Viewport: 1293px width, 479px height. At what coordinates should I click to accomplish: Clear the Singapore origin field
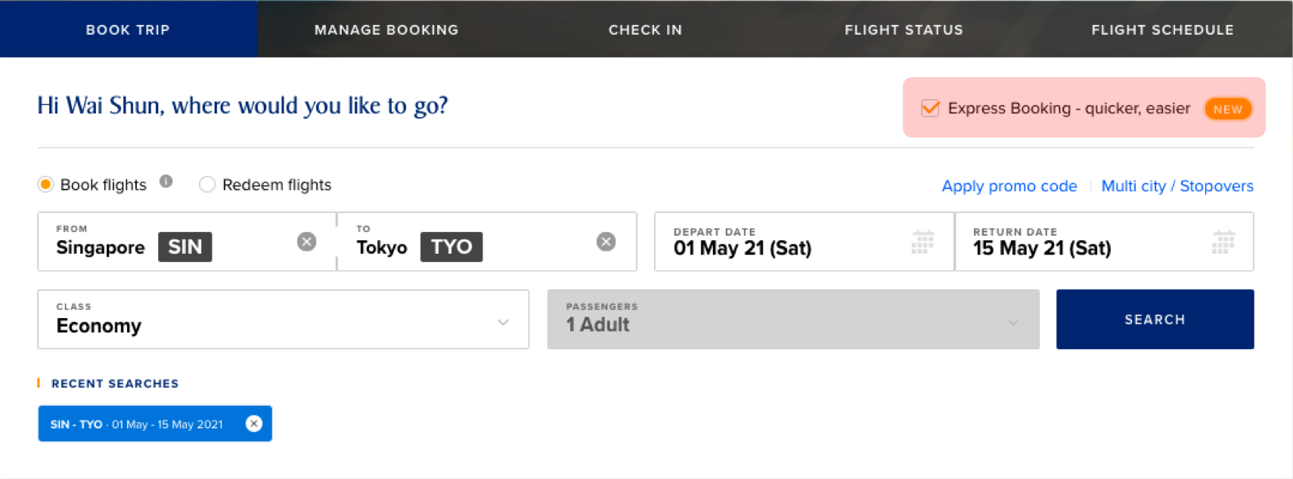click(306, 242)
